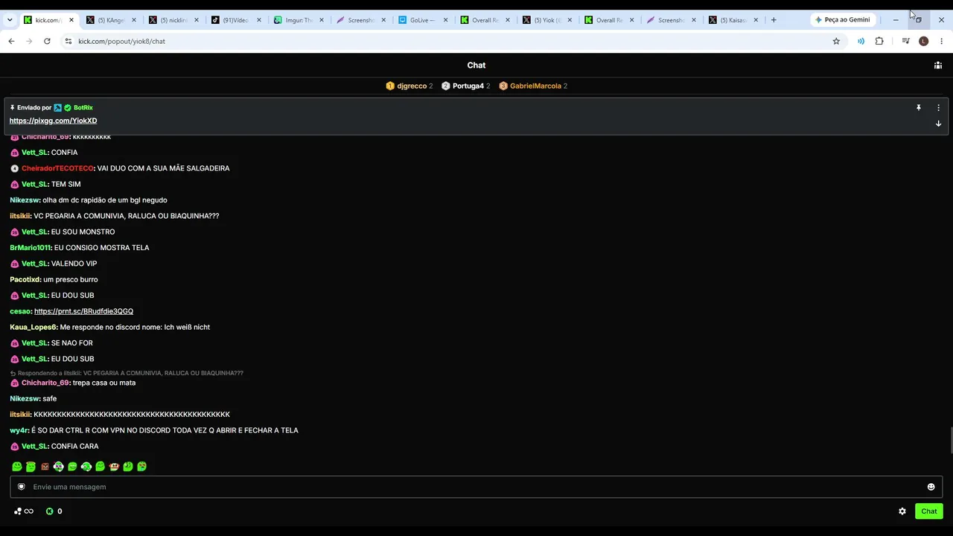Screen dimensions: 953x536
Task: Click Vett_SL badge on TEM SIM message
Action: (x=14, y=184)
